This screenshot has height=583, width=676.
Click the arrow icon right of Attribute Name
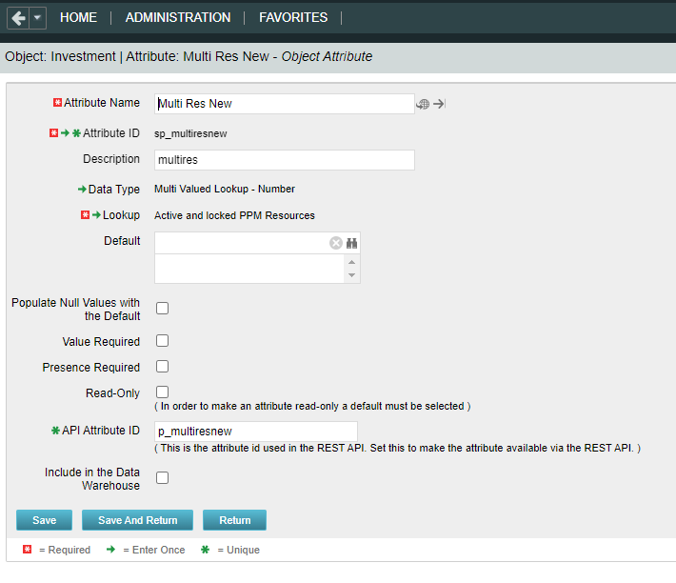click(439, 104)
